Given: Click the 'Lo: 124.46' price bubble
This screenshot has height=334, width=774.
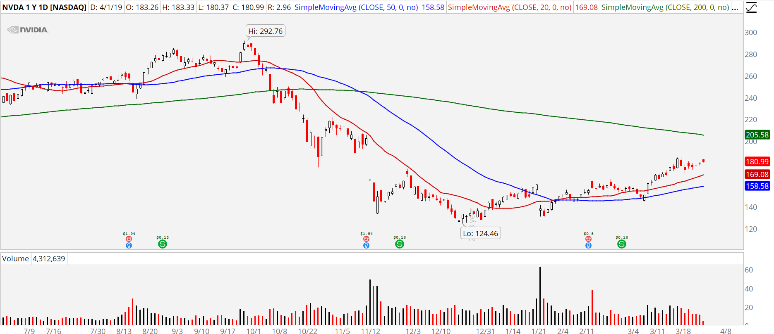Looking at the screenshot, I should (481, 233).
